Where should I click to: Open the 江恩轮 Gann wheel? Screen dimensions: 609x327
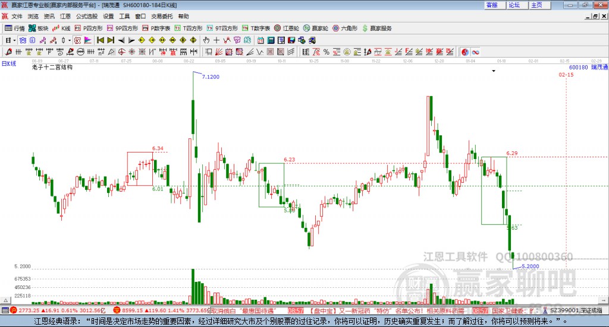point(287,28)
